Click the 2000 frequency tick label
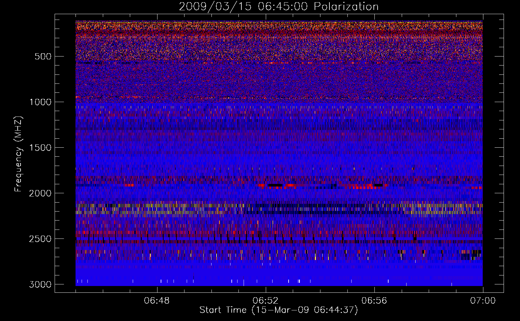520x321 pixels. 40,193
